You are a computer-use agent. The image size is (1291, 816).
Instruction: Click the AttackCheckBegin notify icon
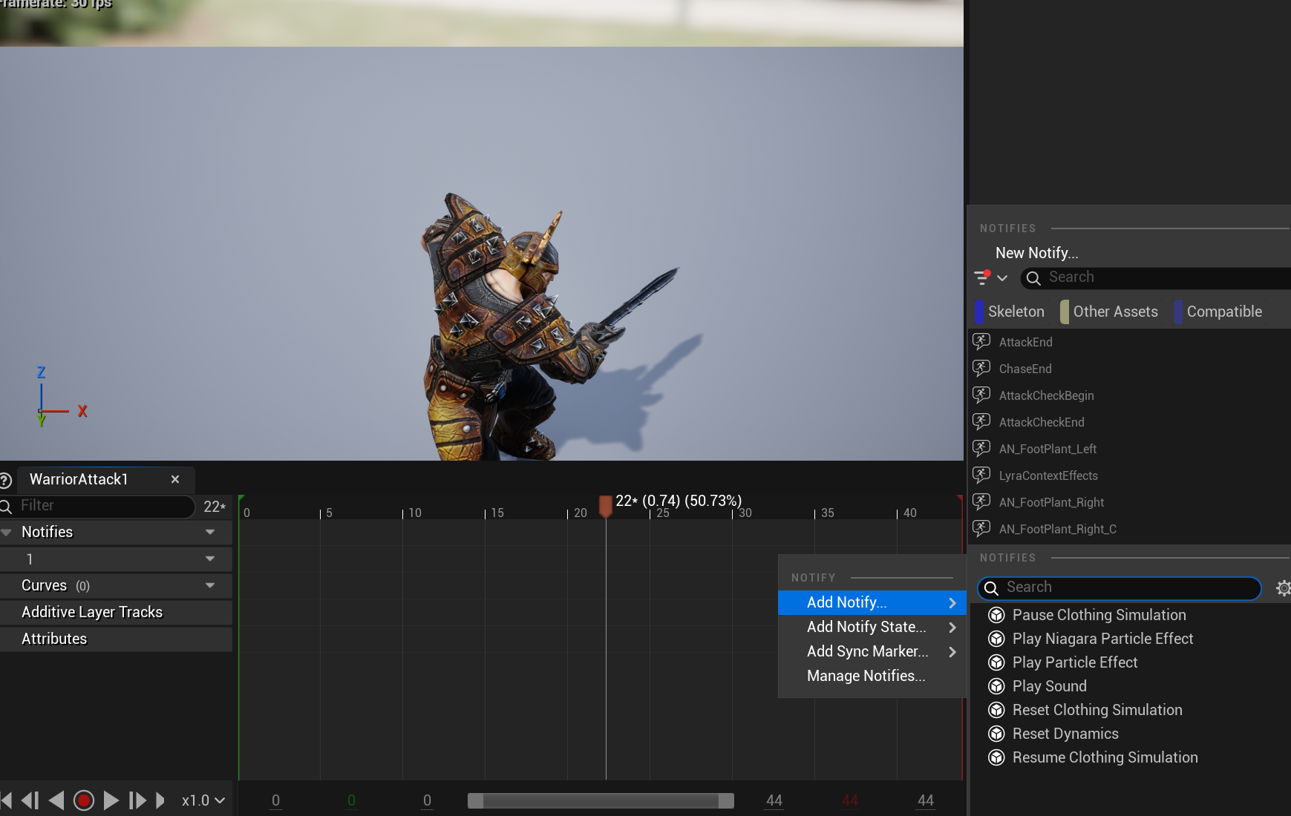pos(981,395)
